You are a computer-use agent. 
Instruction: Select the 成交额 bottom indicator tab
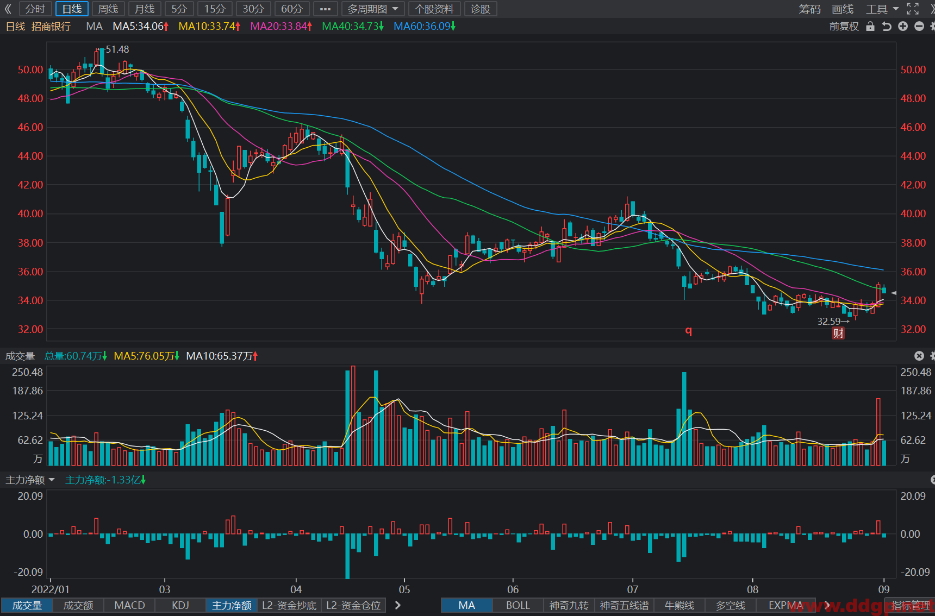[x=78, y=605]
